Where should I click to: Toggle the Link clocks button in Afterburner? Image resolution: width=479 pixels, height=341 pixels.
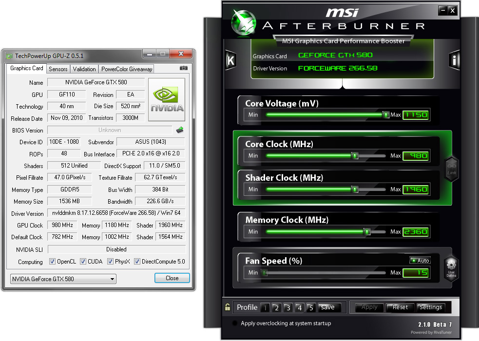click(x=452, y=169)
